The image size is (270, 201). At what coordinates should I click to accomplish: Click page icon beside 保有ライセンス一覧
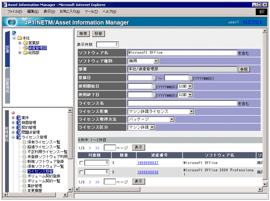coord(24,142)
